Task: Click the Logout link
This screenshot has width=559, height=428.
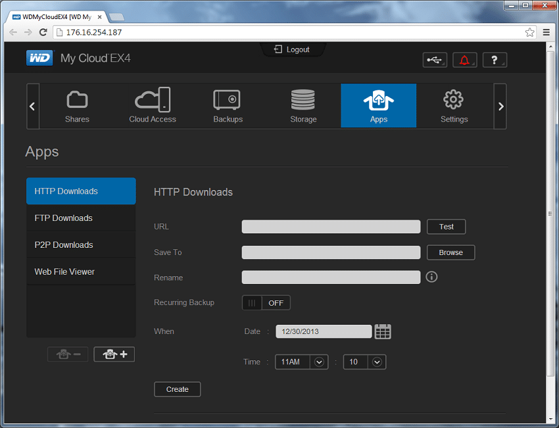Action: point(292,49)
